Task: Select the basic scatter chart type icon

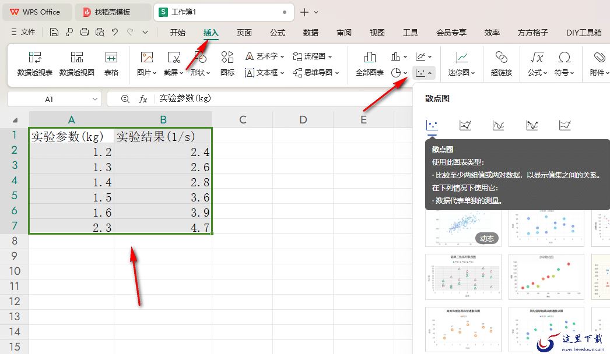Action: coord(432,125)
